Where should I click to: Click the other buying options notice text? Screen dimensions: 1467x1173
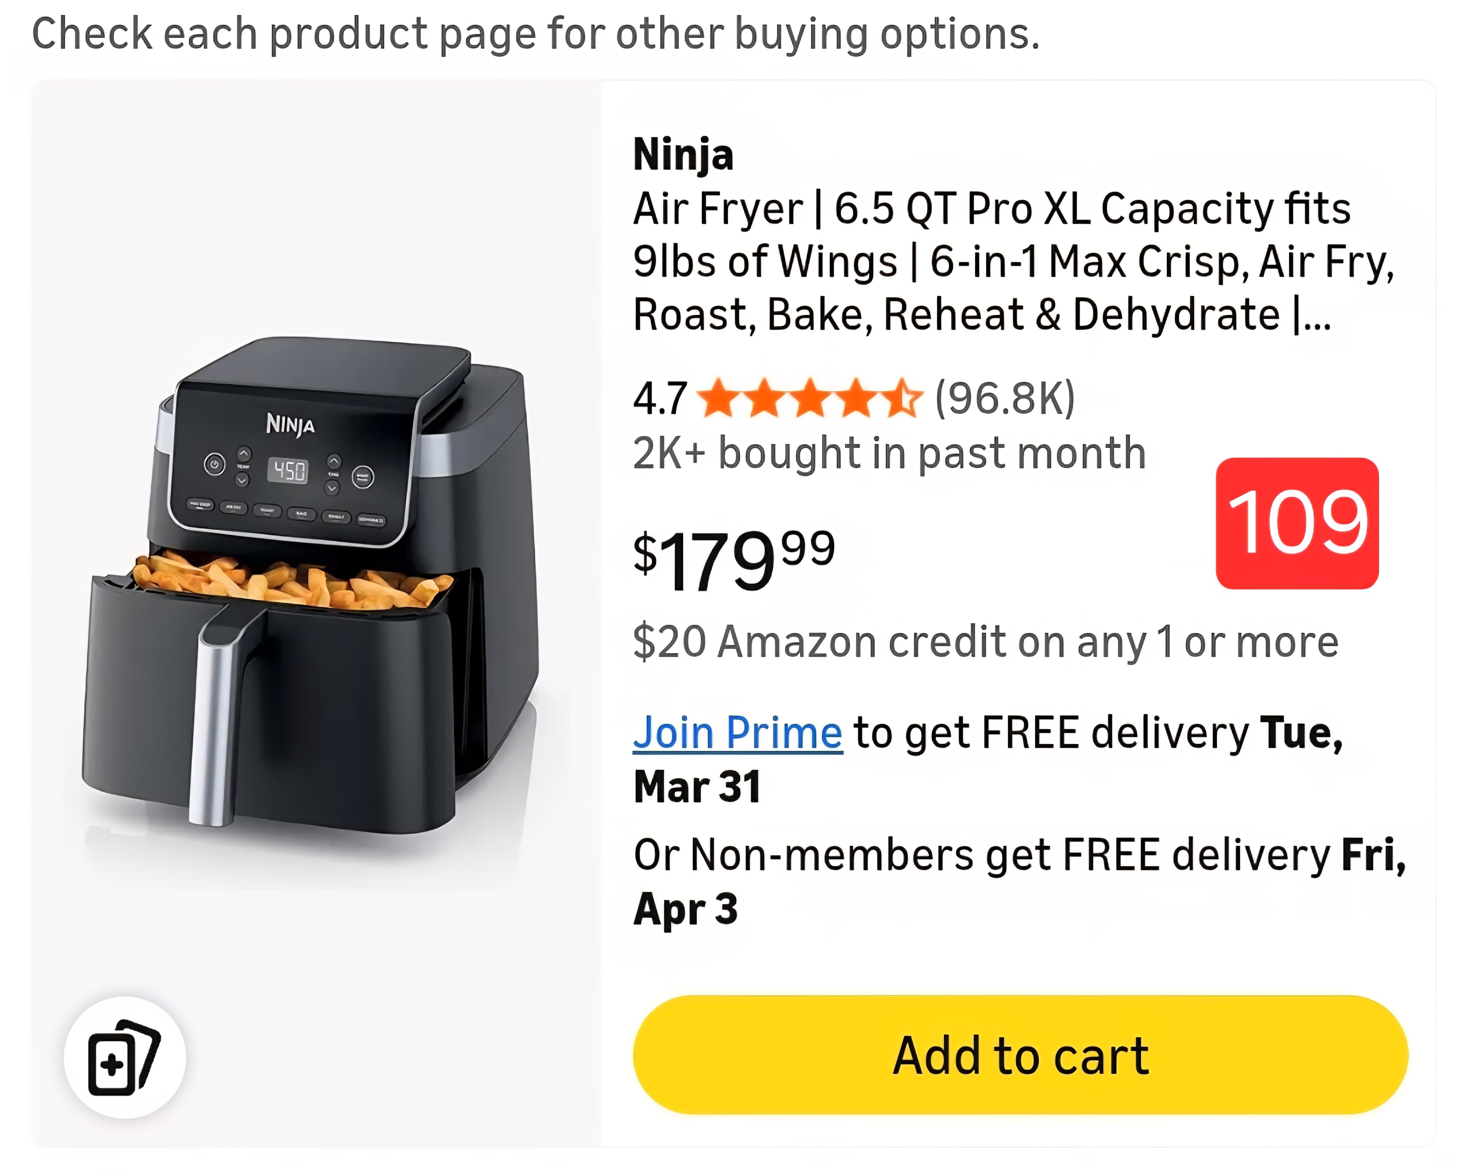pyautogui.click(x=536, y=33)
